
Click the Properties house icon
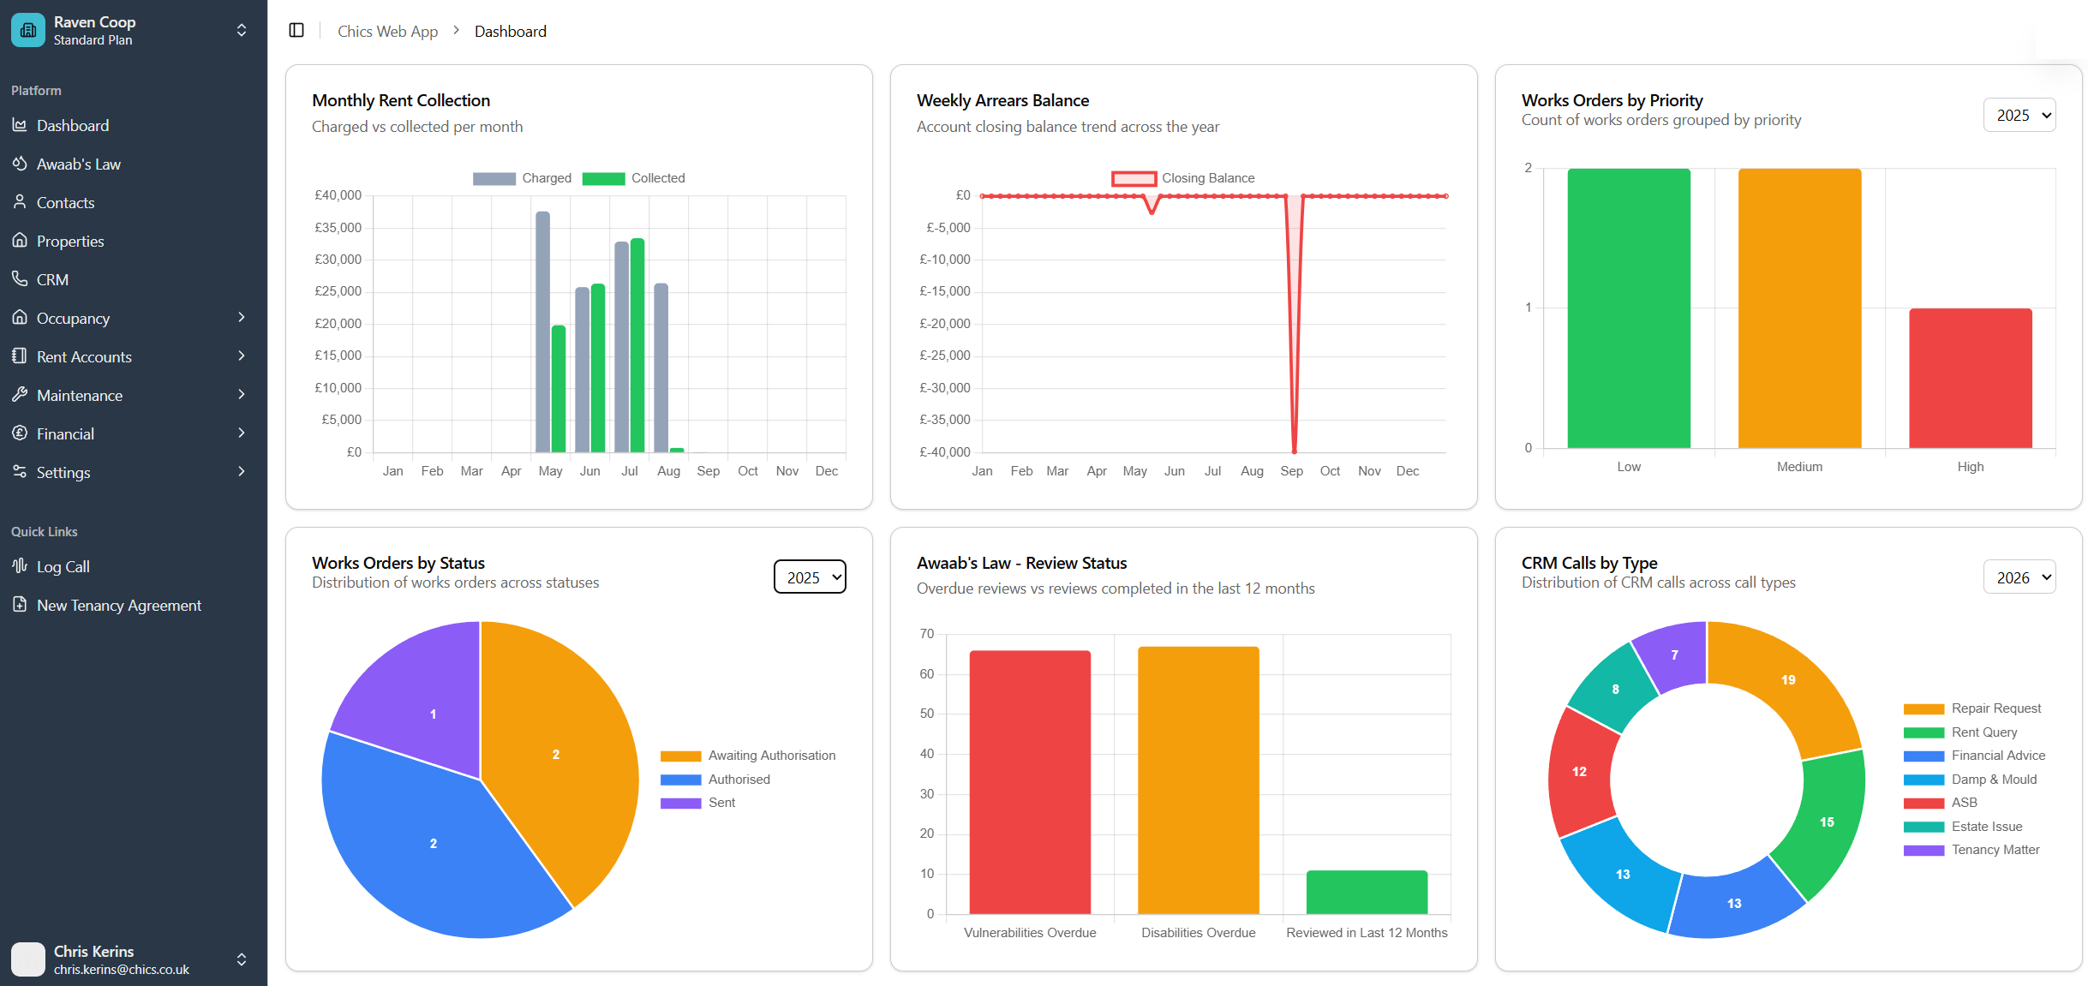[20, 240]
